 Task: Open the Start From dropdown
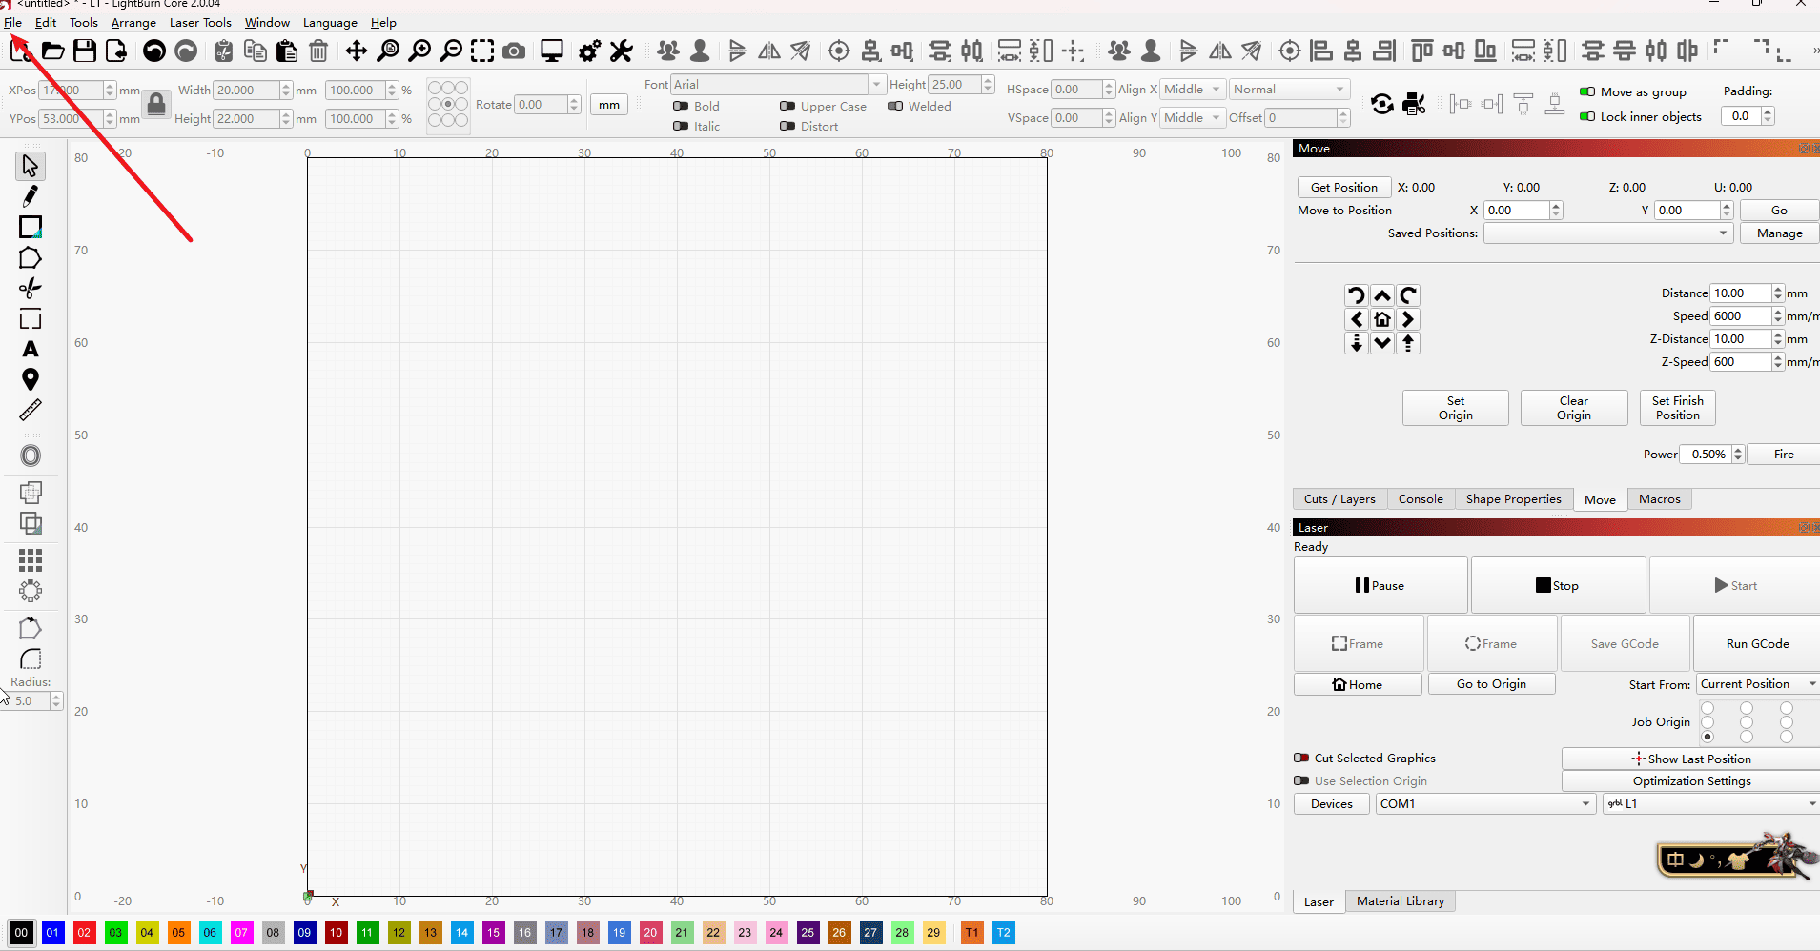click(1756, 684)
